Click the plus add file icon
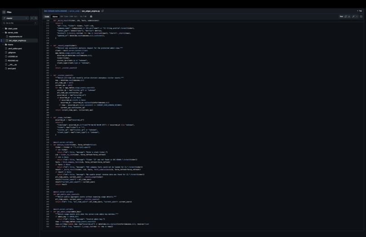The height and width of the screenshot is (237, 366). tap(32, 18)
